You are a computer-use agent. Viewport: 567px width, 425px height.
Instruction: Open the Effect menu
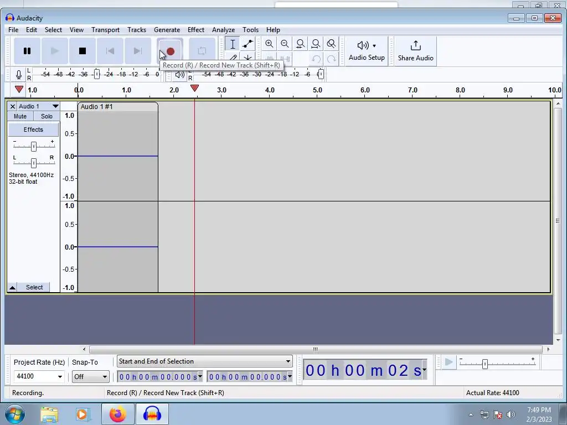(195, 30)
